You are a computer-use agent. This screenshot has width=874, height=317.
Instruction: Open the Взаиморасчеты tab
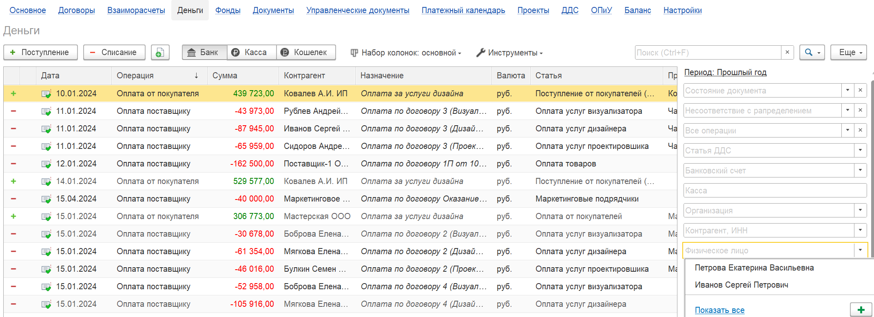(x=136, y=10)
